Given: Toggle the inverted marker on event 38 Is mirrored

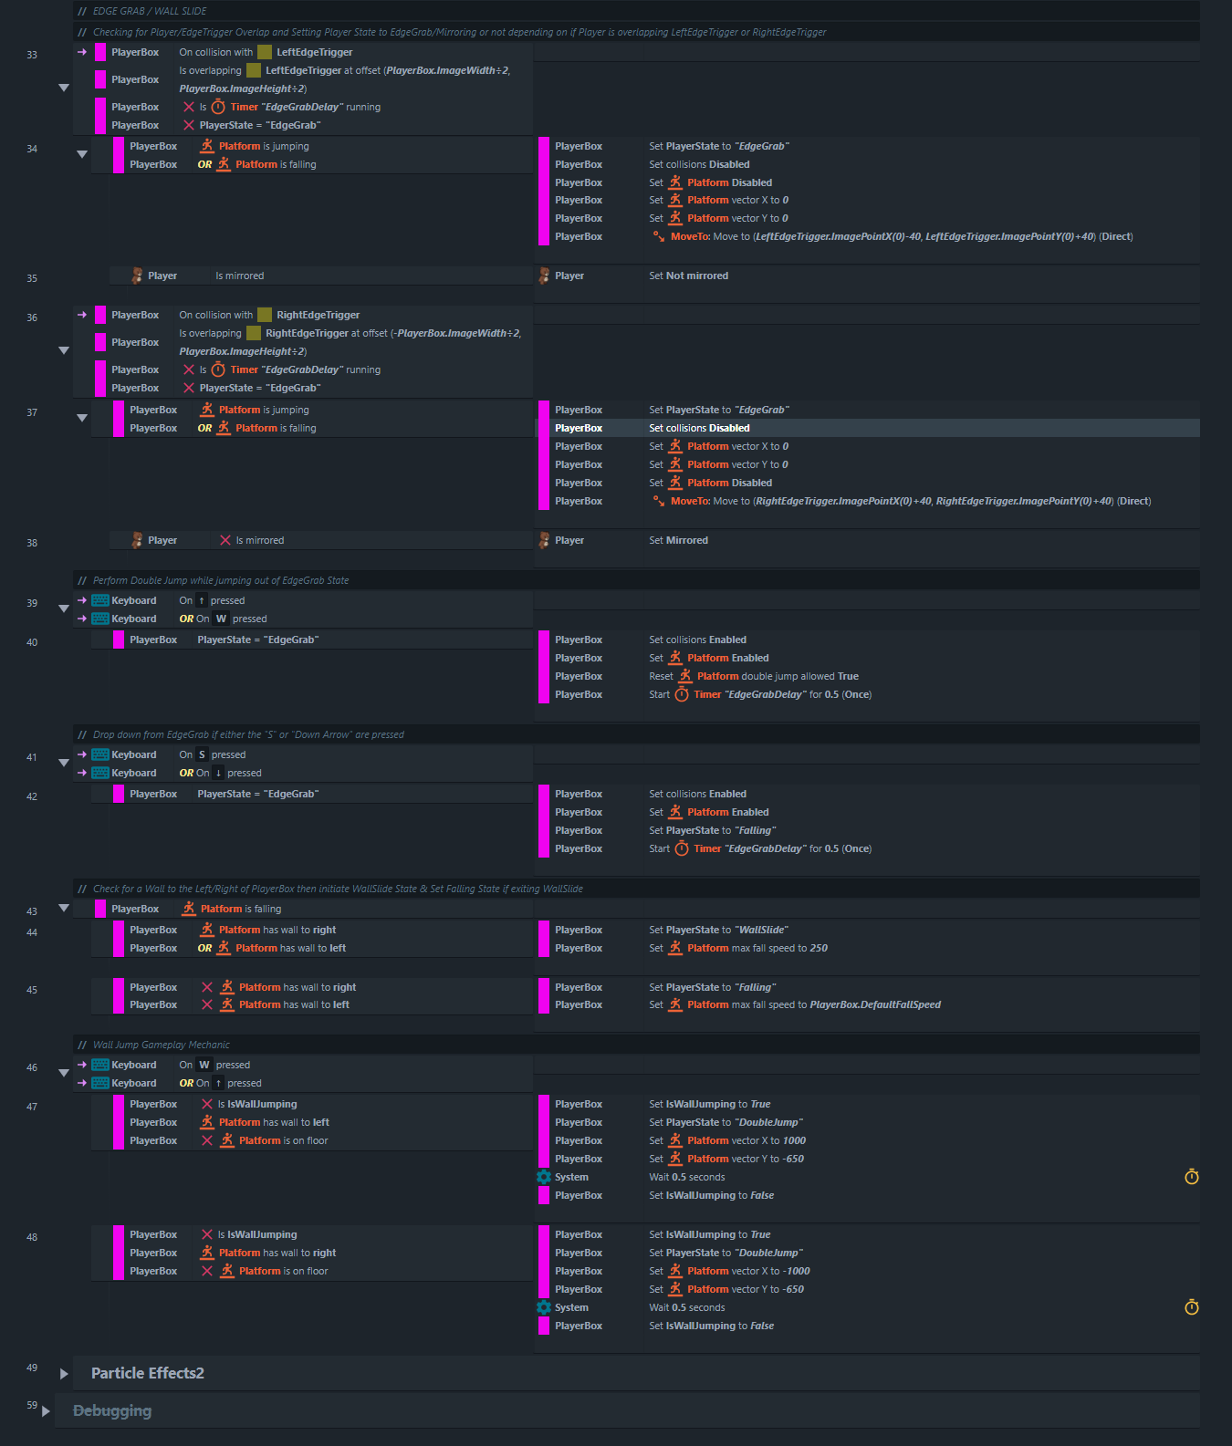Looking at the screenshot, I should point(225,540).
